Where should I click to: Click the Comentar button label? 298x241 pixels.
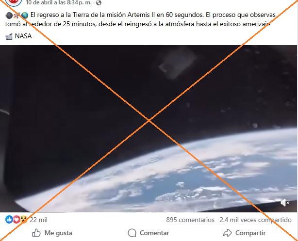point(154,233)
